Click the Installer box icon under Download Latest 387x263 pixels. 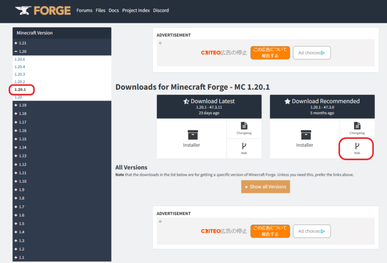[191, 135]
